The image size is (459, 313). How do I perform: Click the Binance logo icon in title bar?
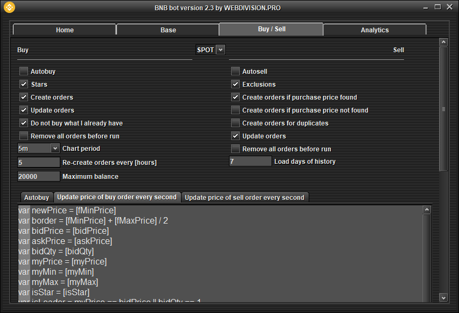click(9, 8)
